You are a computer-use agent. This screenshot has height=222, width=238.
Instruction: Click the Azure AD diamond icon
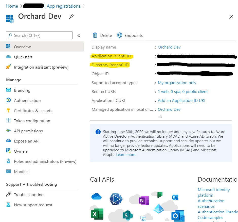click(x=159, y=209)
